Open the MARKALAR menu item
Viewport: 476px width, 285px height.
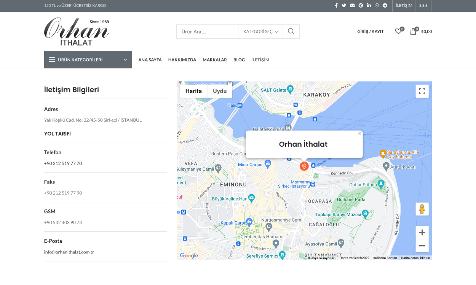(215, 60)
